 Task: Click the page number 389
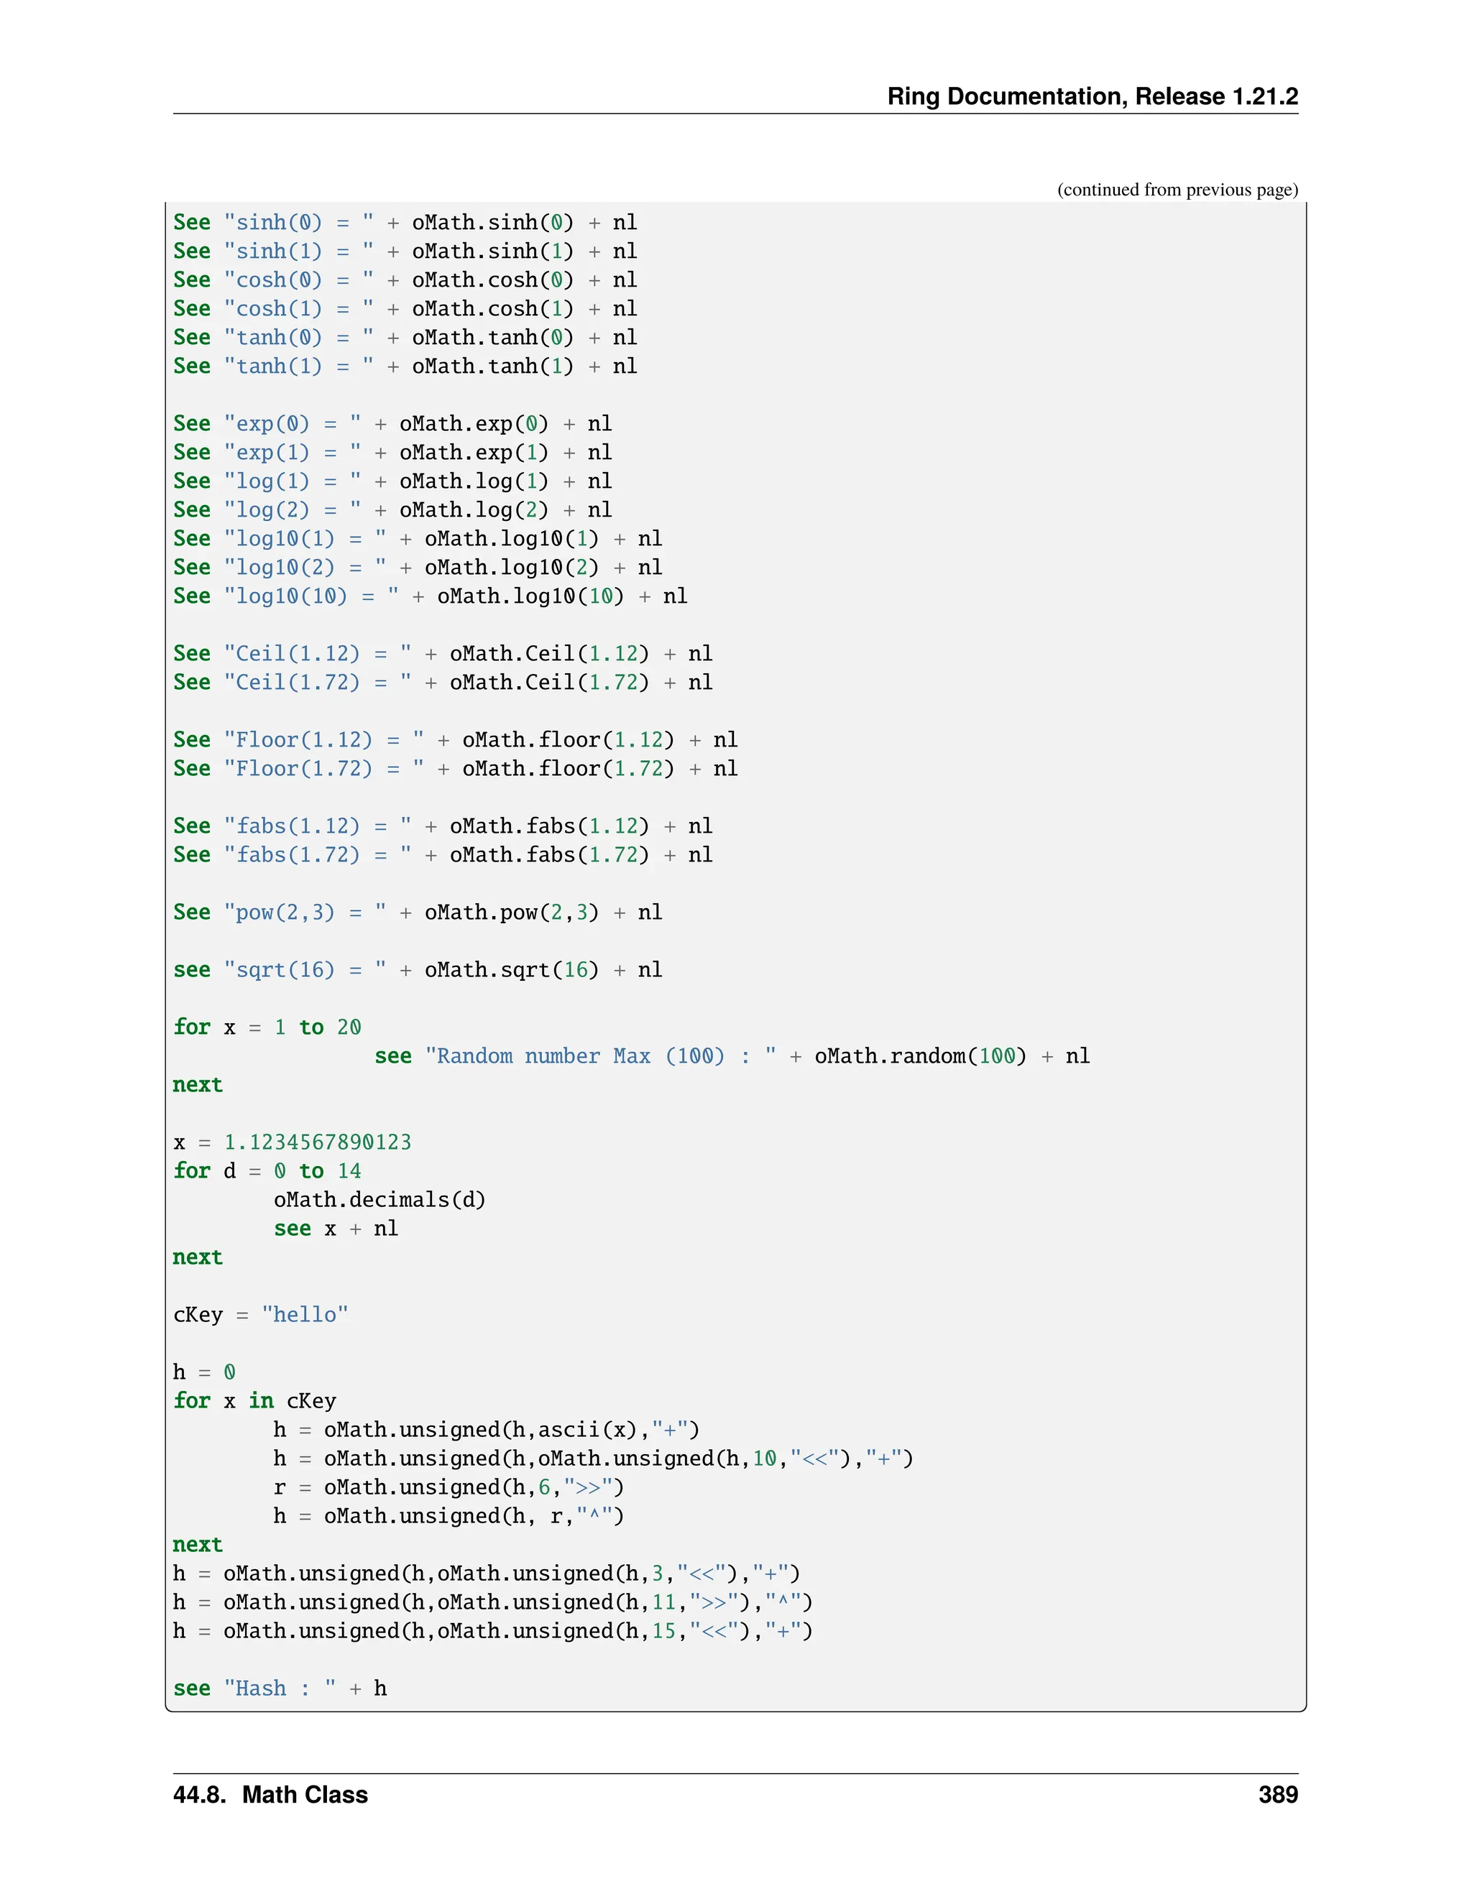point(1277,1794)
